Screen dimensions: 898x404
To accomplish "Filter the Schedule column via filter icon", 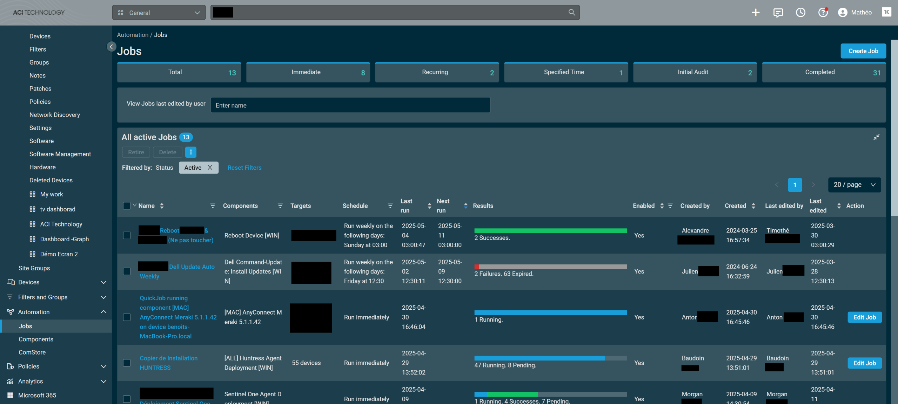I will (x=390, y=206).
